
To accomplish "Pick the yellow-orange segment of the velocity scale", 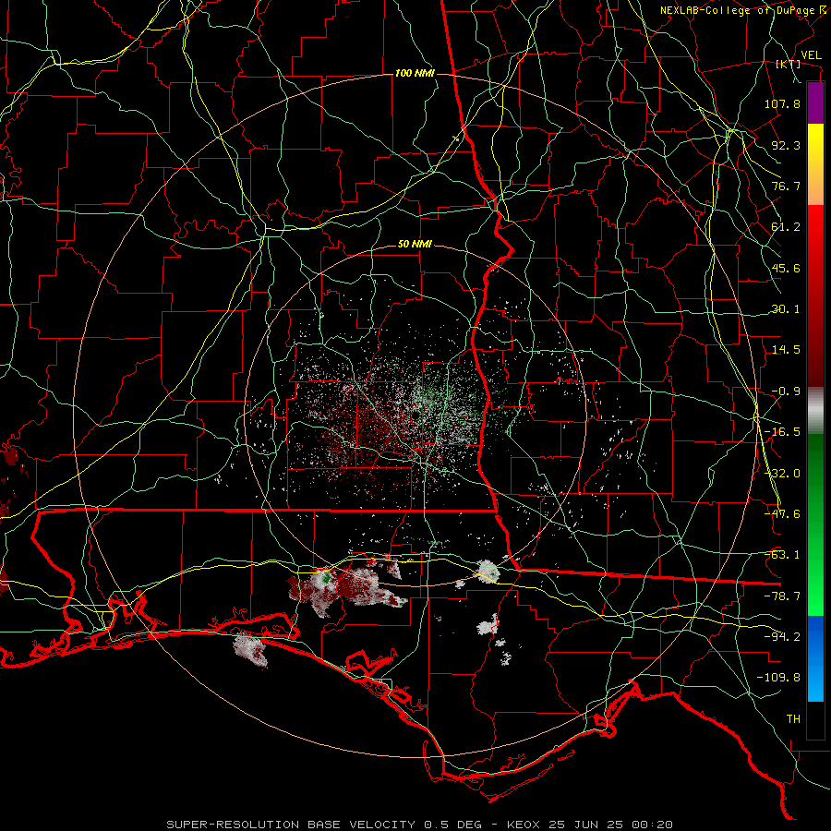I will pos(815,164).
